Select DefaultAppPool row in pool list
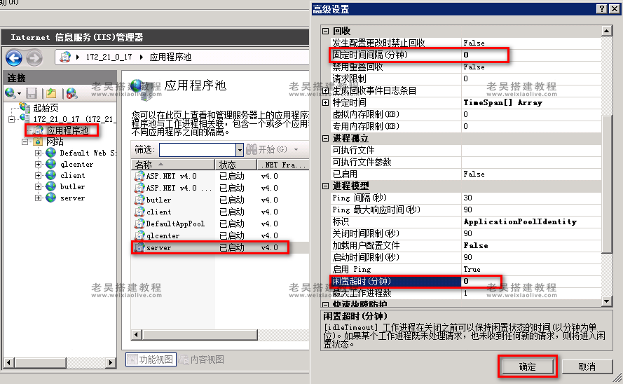The height and width of the screenshot is (384, 623). tap(220, 224)
